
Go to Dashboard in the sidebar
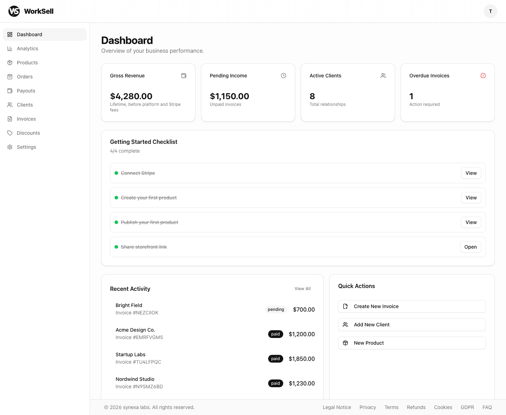tap(45, 34)
